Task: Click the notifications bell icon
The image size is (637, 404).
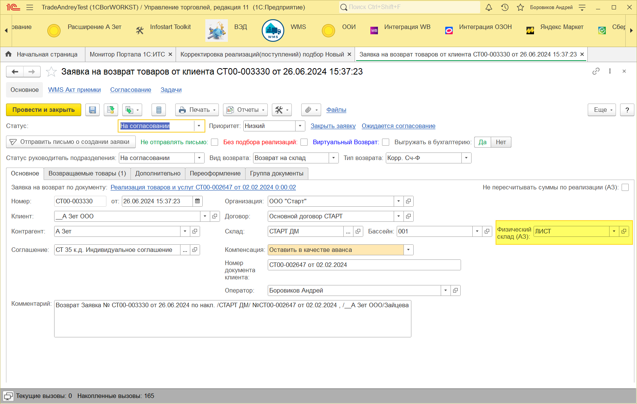Action: 489,7
